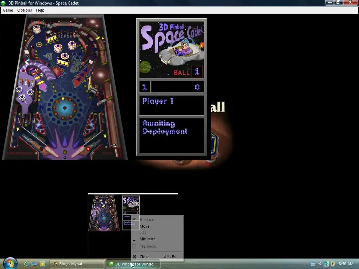359x269 pixels.
Task: Close the 3D Pinball window
Action: point(350,2)
